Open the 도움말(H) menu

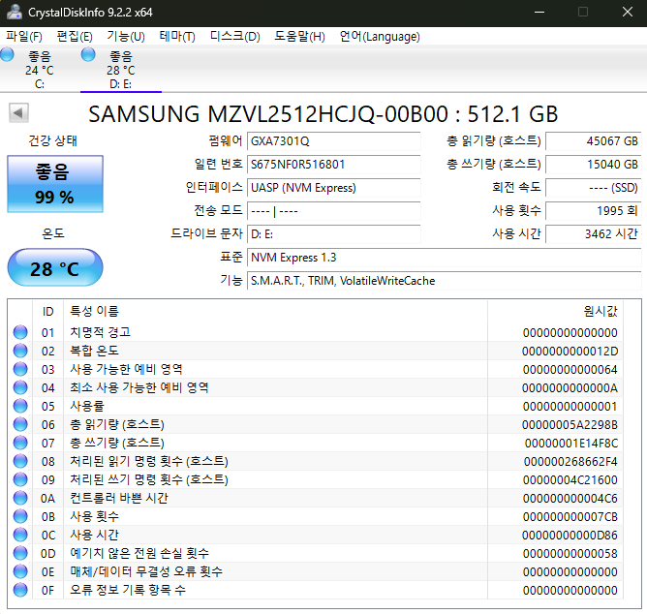click(300, 37)
